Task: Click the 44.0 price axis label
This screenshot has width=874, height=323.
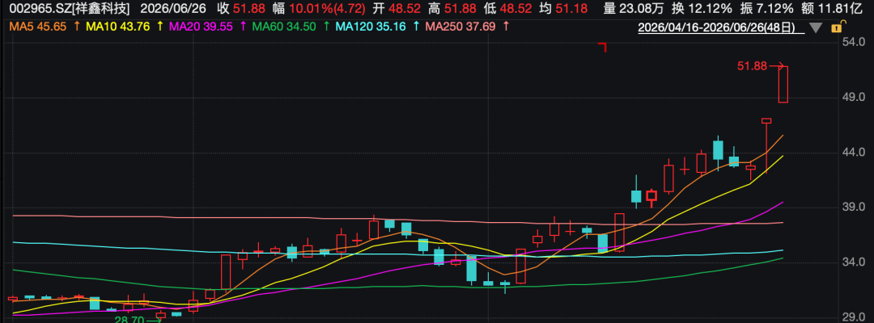Action: coord(854,153)
